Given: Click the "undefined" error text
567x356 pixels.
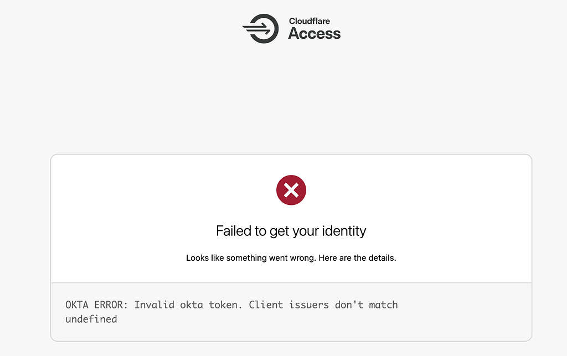Looking at the screenshot, I should [x=91, y=319].
